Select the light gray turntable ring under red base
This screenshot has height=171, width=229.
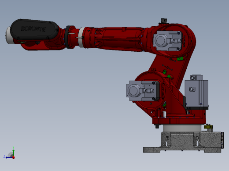coord(182,128)
